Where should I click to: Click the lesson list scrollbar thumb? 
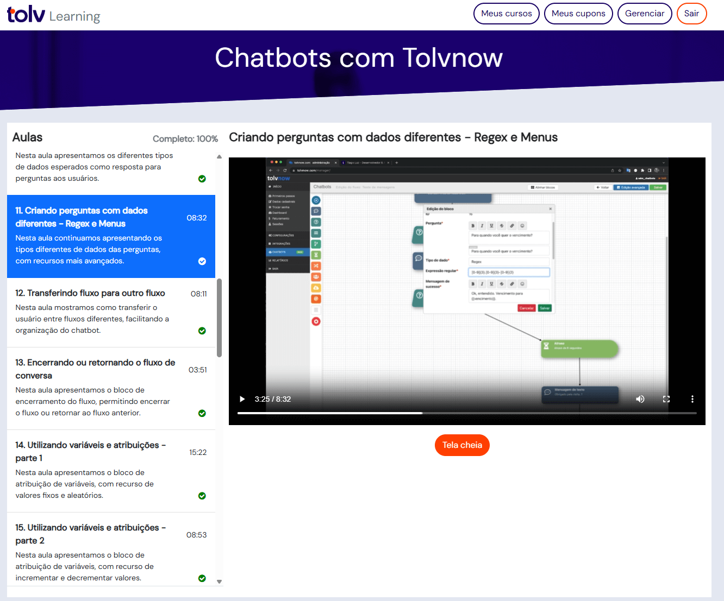pyautogui.click(x=219, y=318)
